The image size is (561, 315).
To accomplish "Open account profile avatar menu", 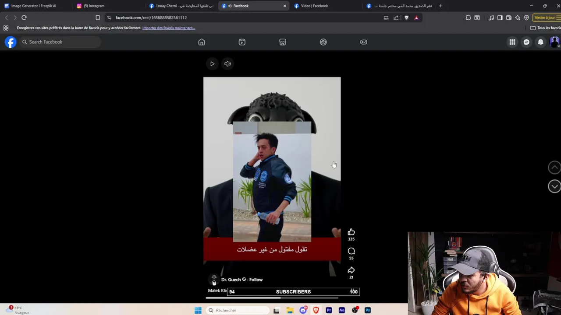I will coord(554,42).
